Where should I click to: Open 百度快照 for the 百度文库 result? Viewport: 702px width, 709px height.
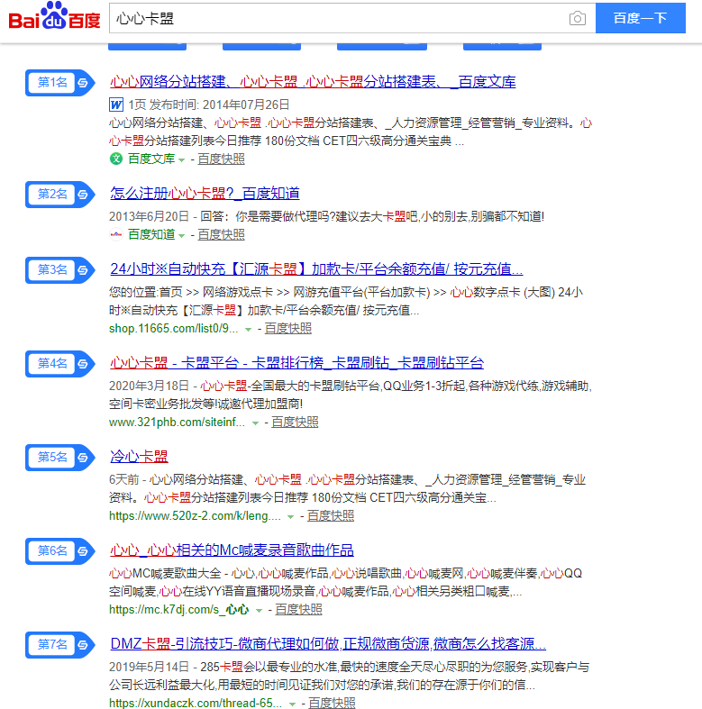[x=221, y=159]
